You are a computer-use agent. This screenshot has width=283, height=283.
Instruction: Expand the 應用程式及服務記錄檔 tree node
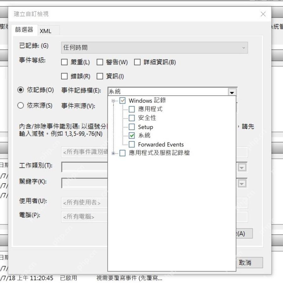pos(113,153)
